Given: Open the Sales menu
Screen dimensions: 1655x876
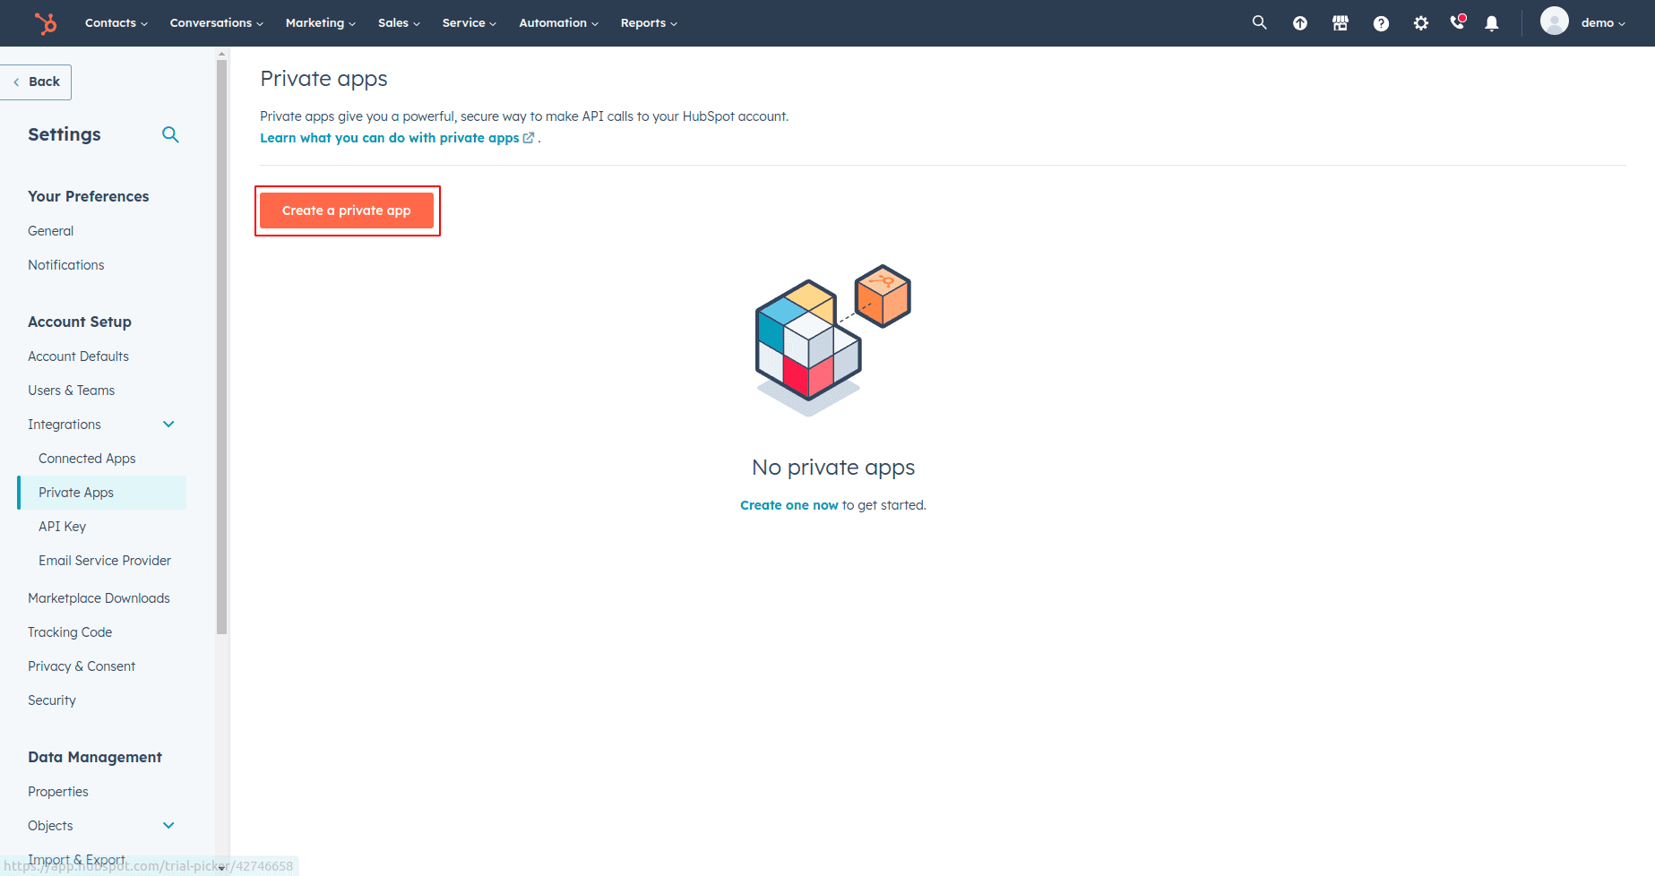Looking at the screenshot, I should pos(399,23).
